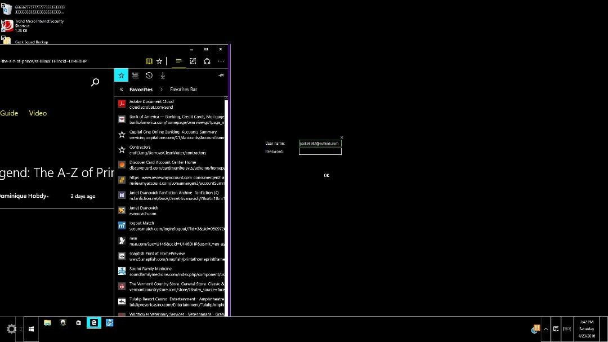This screenshot has height=342, width=608.
Task: Open Contractors craft3.org favorite
Action: (170, 150)
